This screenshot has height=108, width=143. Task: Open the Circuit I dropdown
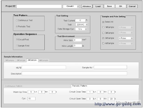pos(71,6)
